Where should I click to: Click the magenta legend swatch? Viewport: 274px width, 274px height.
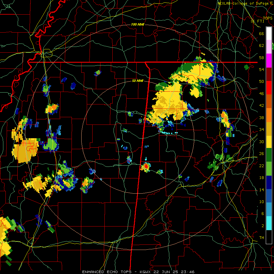coord(269,61)
